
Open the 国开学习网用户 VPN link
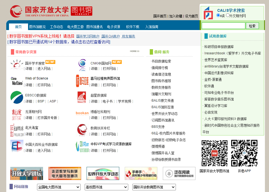[x=88, y=36]
